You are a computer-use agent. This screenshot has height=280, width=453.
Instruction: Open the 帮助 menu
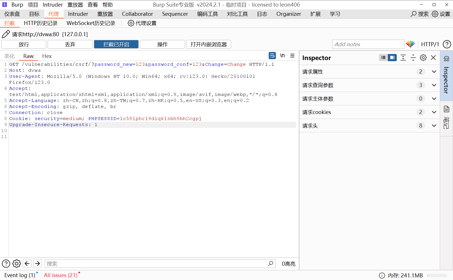coord(108,5)
